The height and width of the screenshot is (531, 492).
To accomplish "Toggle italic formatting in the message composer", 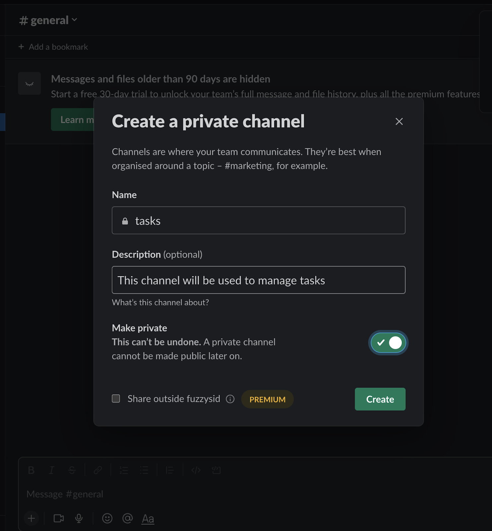I will point(52,470).
